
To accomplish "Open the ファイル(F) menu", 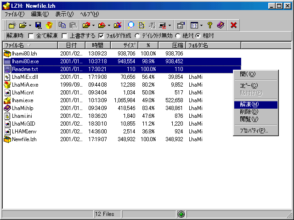I will point(14,14).
